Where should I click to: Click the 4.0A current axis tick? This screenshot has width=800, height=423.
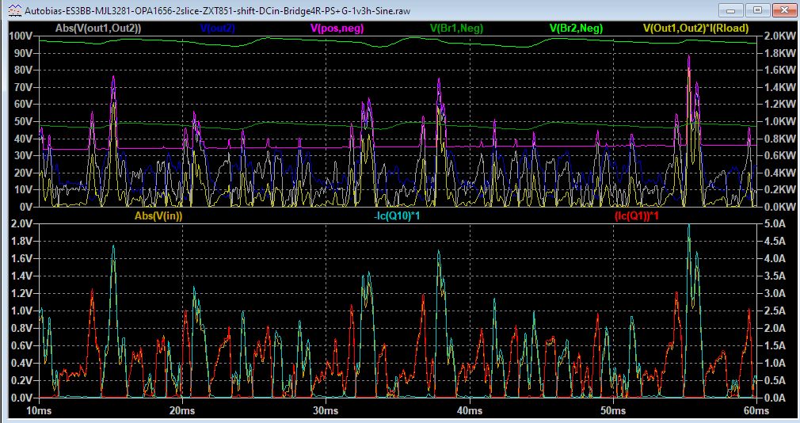pyautogui.click(x=775, y=259)
